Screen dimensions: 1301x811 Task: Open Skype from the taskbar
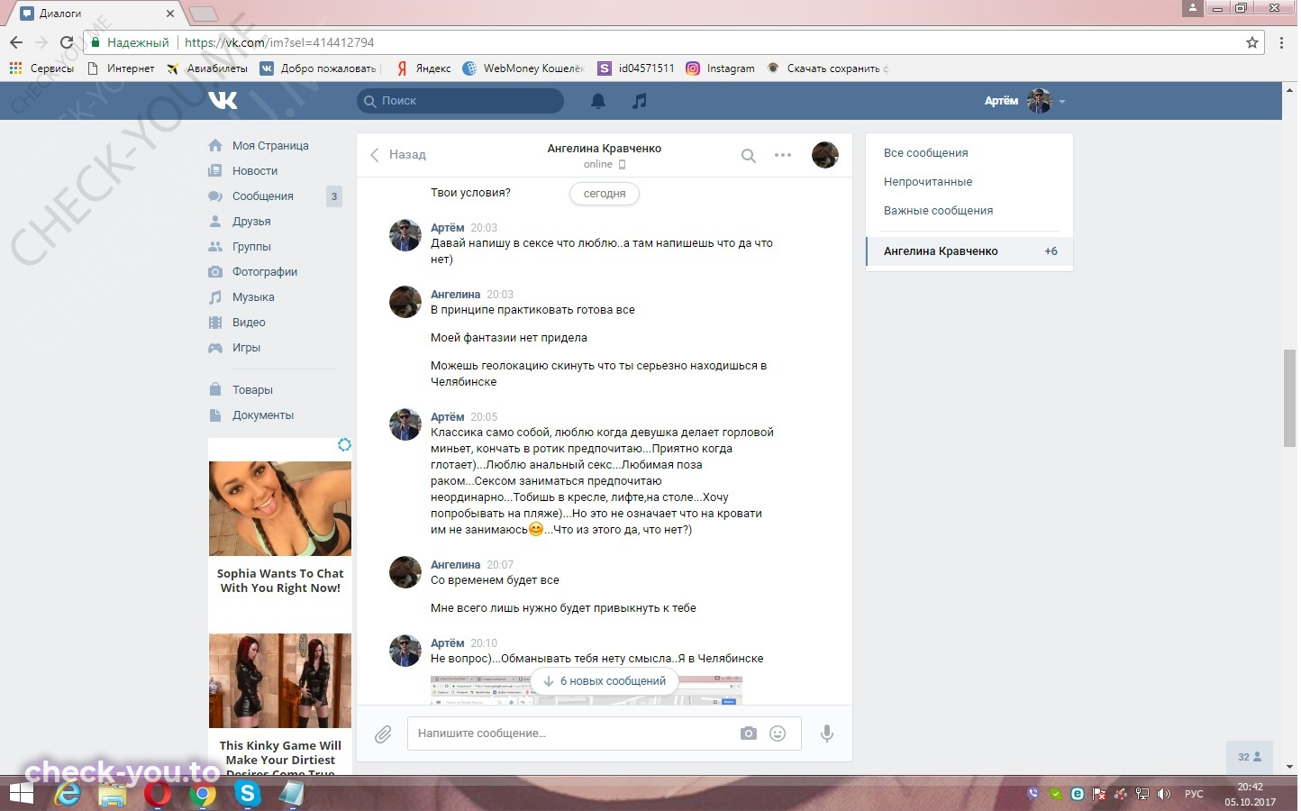point(247,794)
